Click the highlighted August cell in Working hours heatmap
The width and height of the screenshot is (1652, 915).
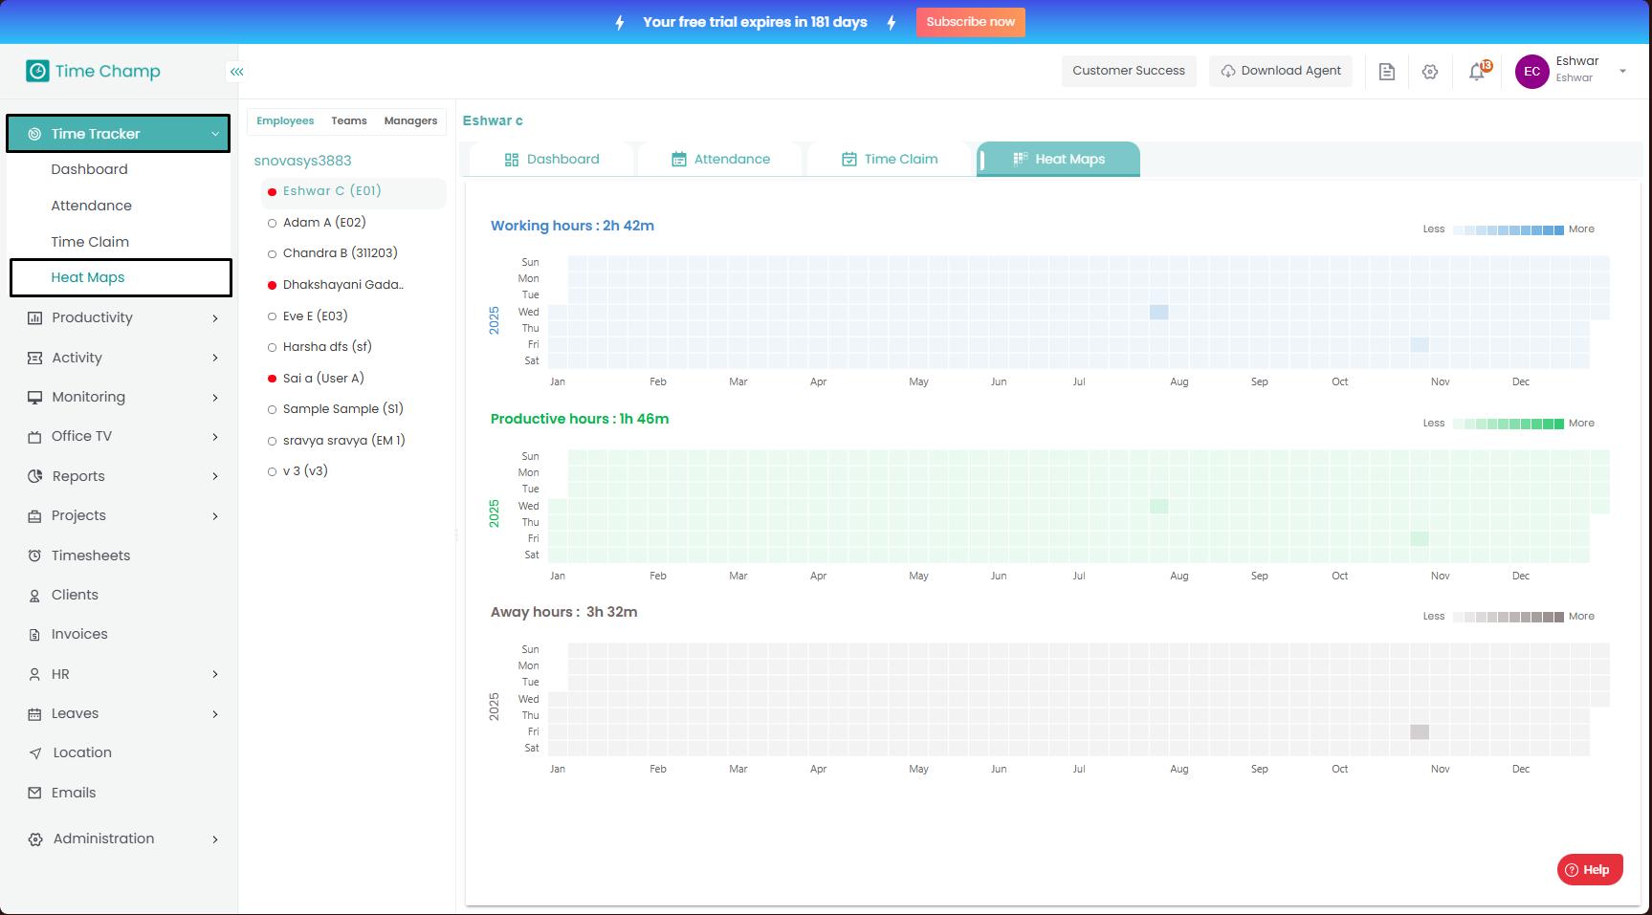1158,313
